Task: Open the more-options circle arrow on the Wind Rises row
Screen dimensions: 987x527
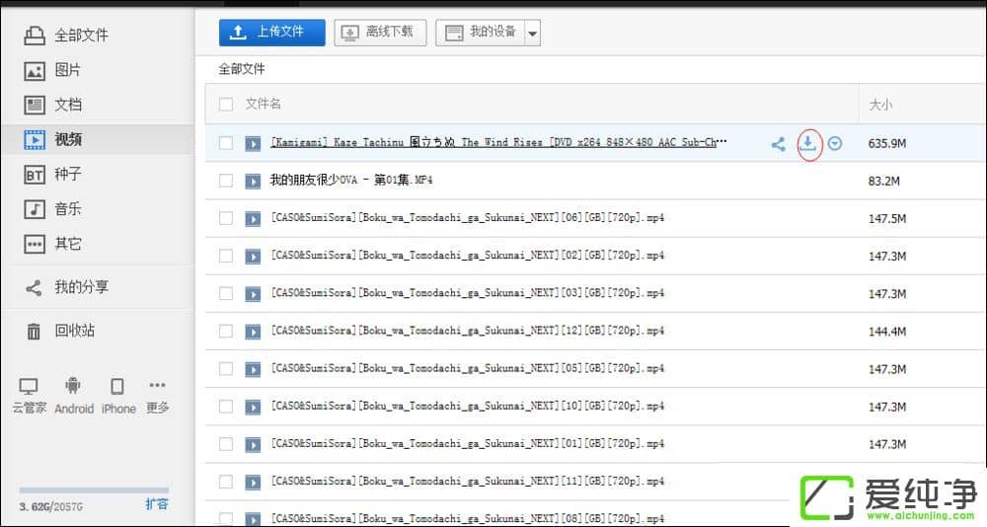Action: [x=836, y=144]
